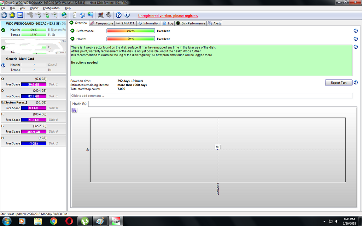362x226 pixels.
Task: Click the WDC disk temperature 18 °C bar
Action: [34, 35]
